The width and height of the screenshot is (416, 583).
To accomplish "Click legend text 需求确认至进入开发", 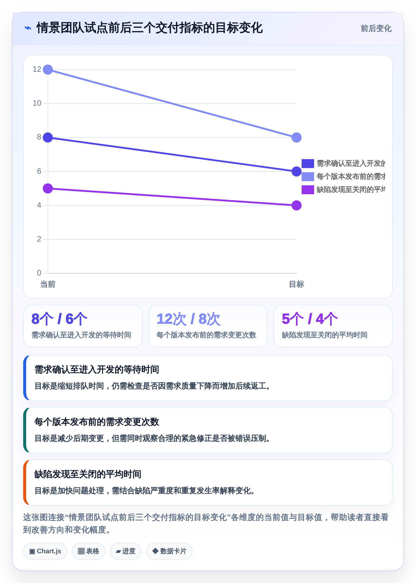I will [x=351, y=164].
